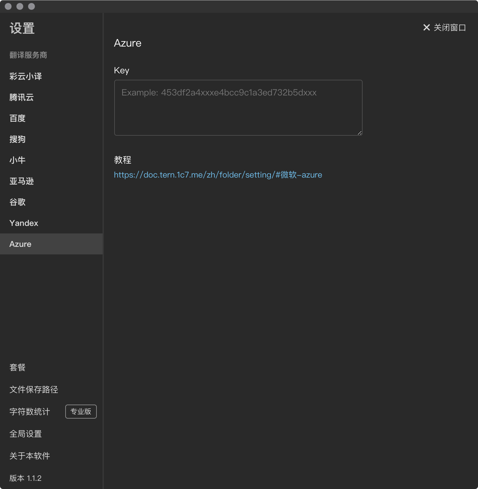This screenshot has height=489, width=478.
Task: Open 字符数统计 character statistics
Action: [30, 412]
